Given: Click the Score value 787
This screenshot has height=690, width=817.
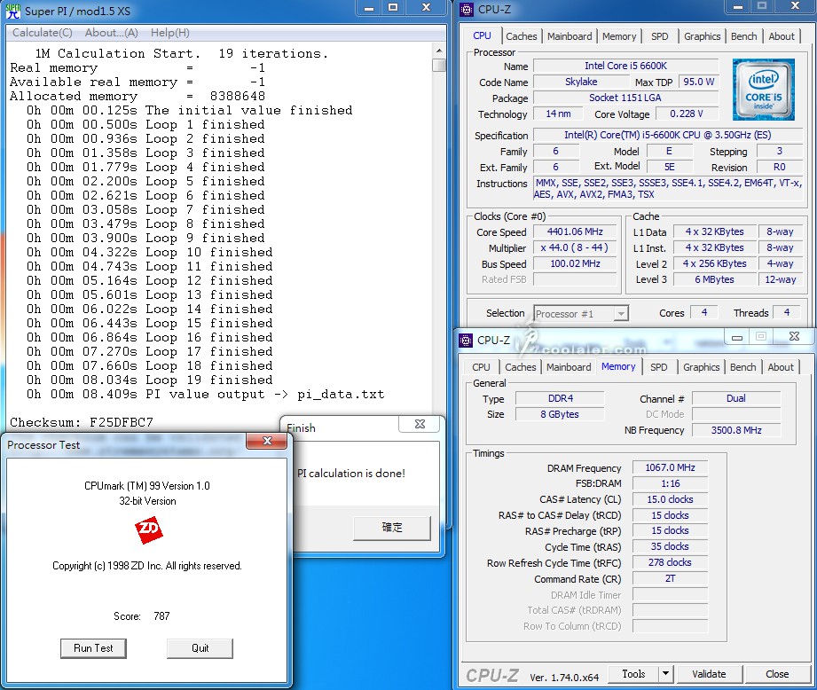Looking at the screenshot, I should tap(161, 616).
